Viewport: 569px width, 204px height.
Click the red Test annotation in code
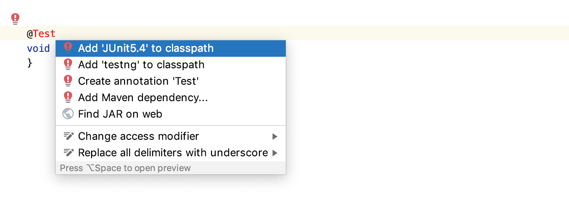tap(44, 33)
